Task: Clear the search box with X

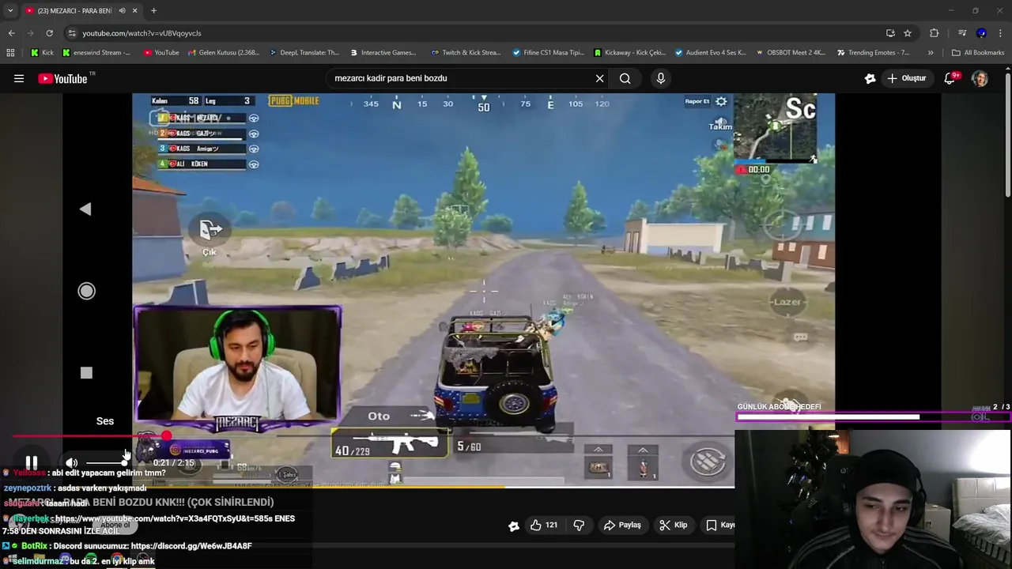Action: tap(599, 78)
